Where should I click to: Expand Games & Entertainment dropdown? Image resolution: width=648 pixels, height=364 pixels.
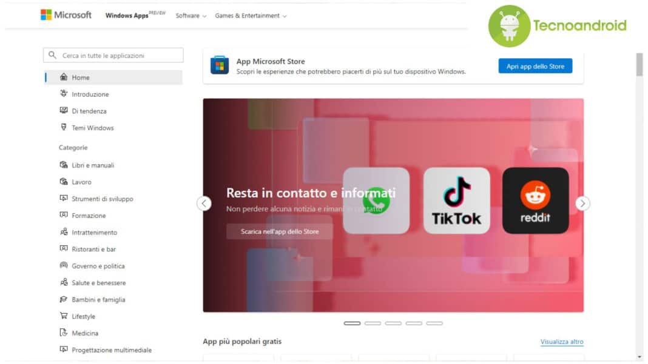coord(251,16)
